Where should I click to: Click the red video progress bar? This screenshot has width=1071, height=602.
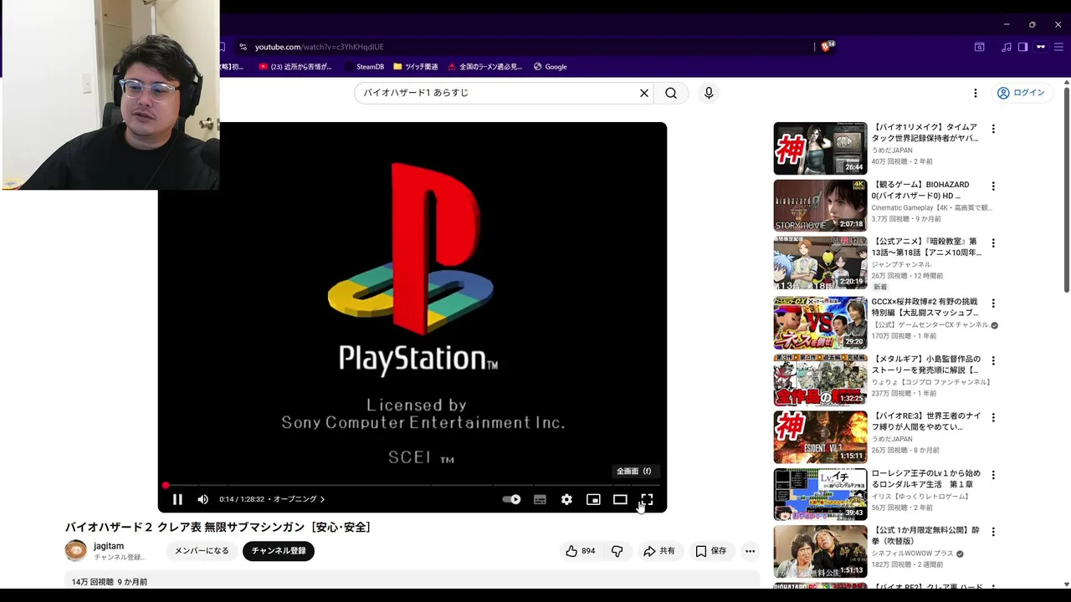tap(413, 485)
